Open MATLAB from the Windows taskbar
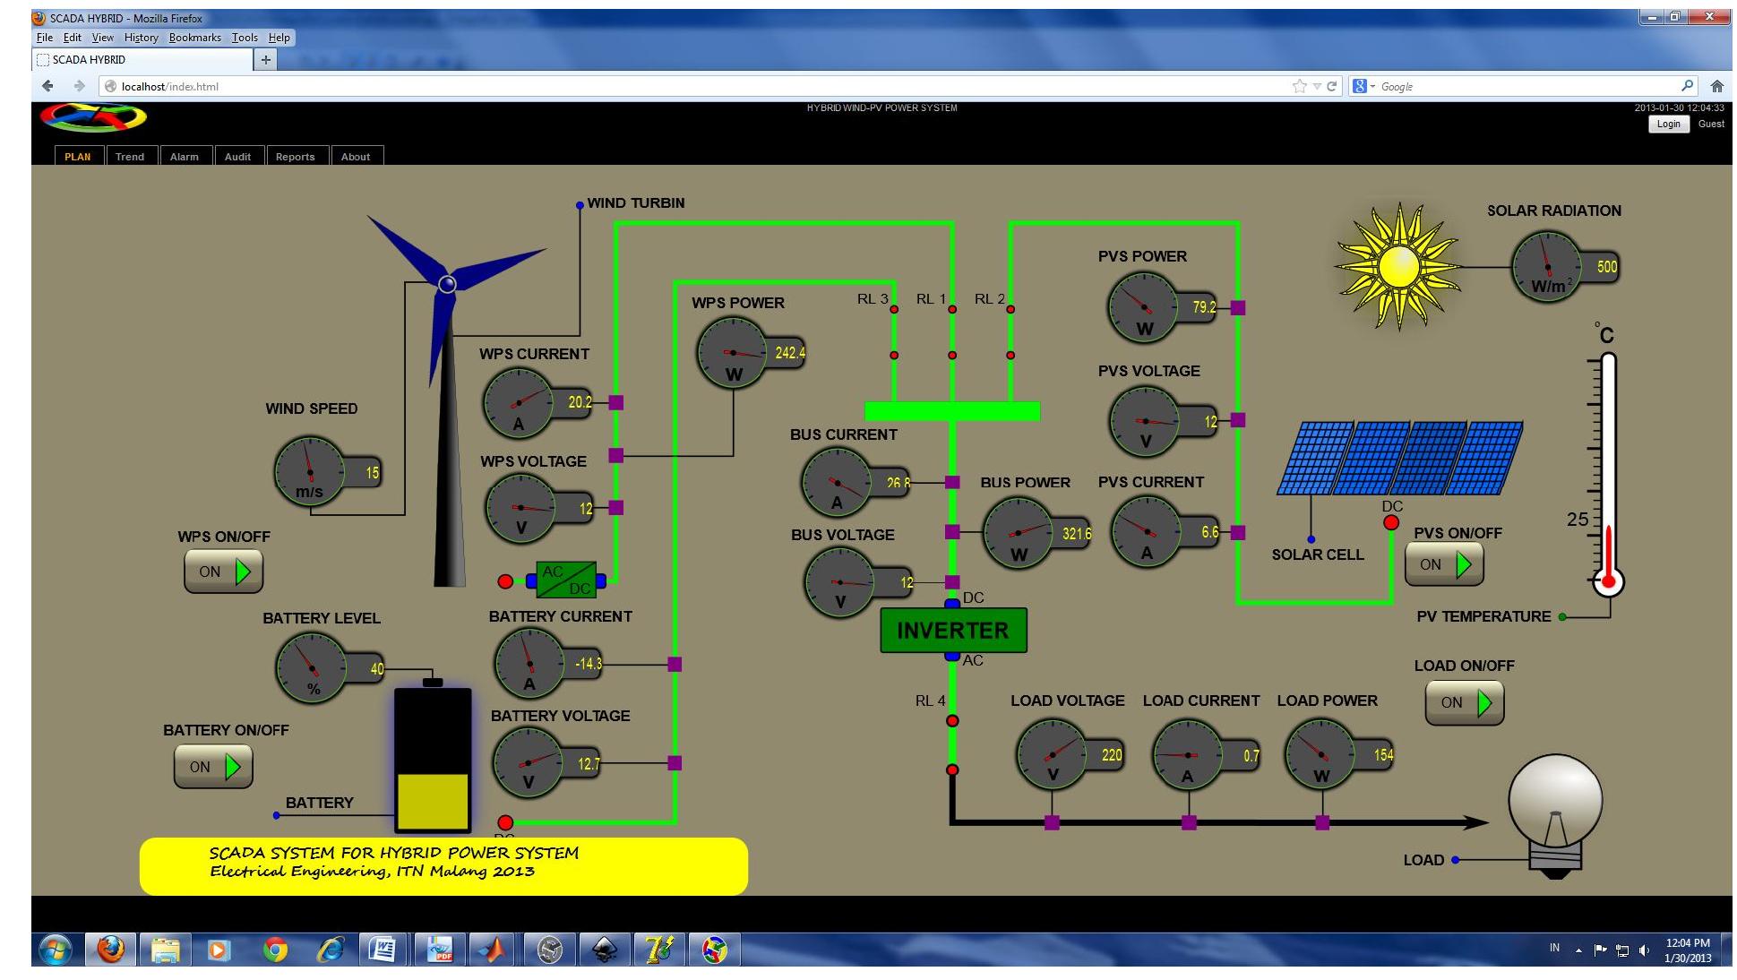This screenshot has height=980, width=1737. click(x=494, y=950)
